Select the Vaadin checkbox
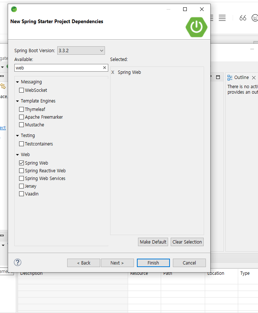258x313 pixels. (x=21, y=194)
